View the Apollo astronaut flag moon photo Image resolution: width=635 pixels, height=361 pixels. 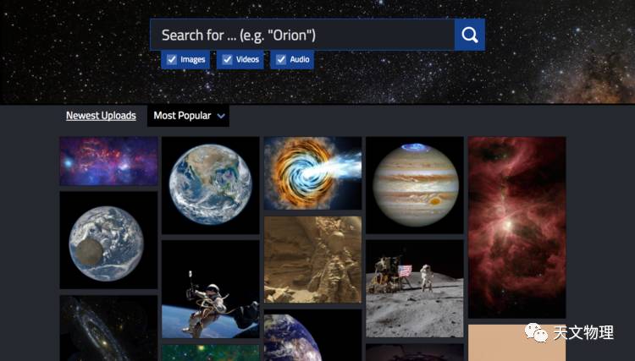click(x=415, y=288)
